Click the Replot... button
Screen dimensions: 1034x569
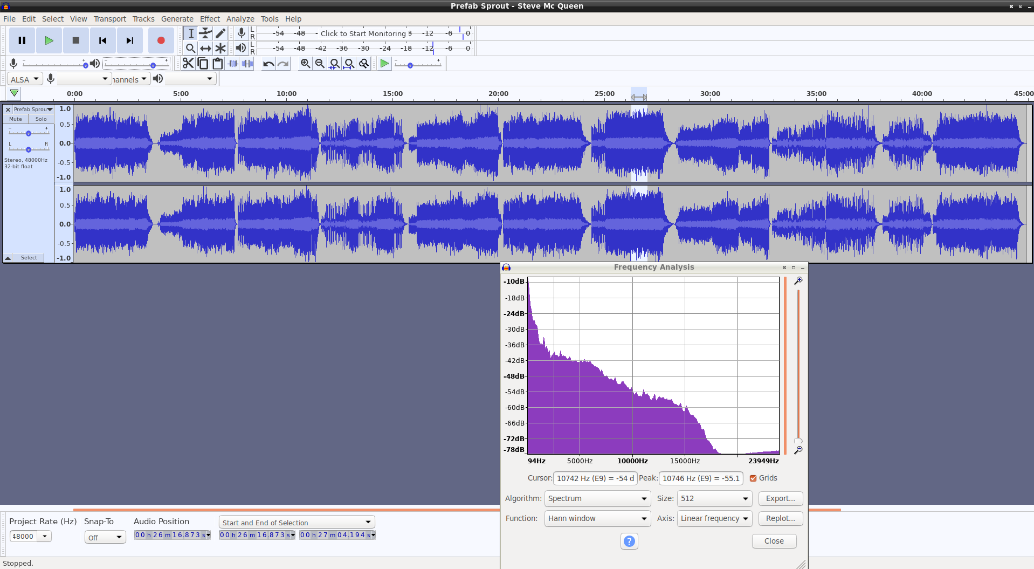click(781, 519)
